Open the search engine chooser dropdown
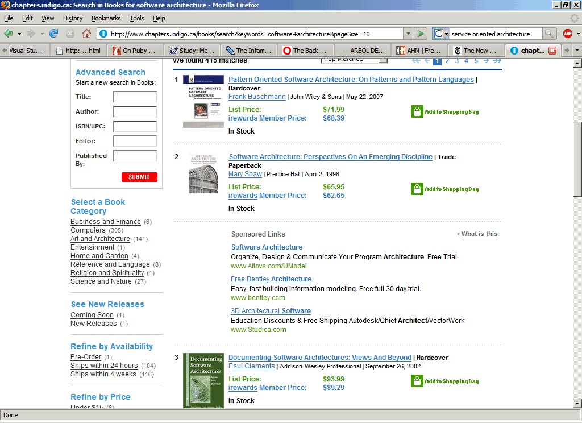 (447, 34)
